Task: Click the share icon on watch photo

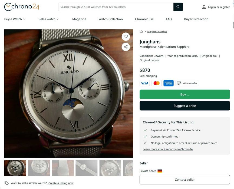Action: pyautogui.click(x=126, y=47)
